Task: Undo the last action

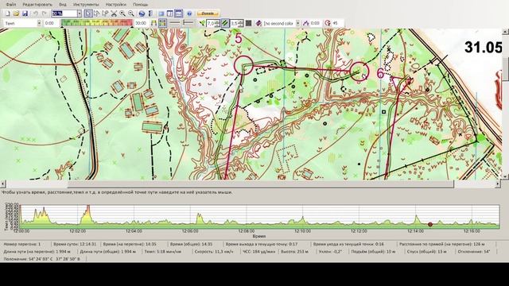Action: point(36,14)
